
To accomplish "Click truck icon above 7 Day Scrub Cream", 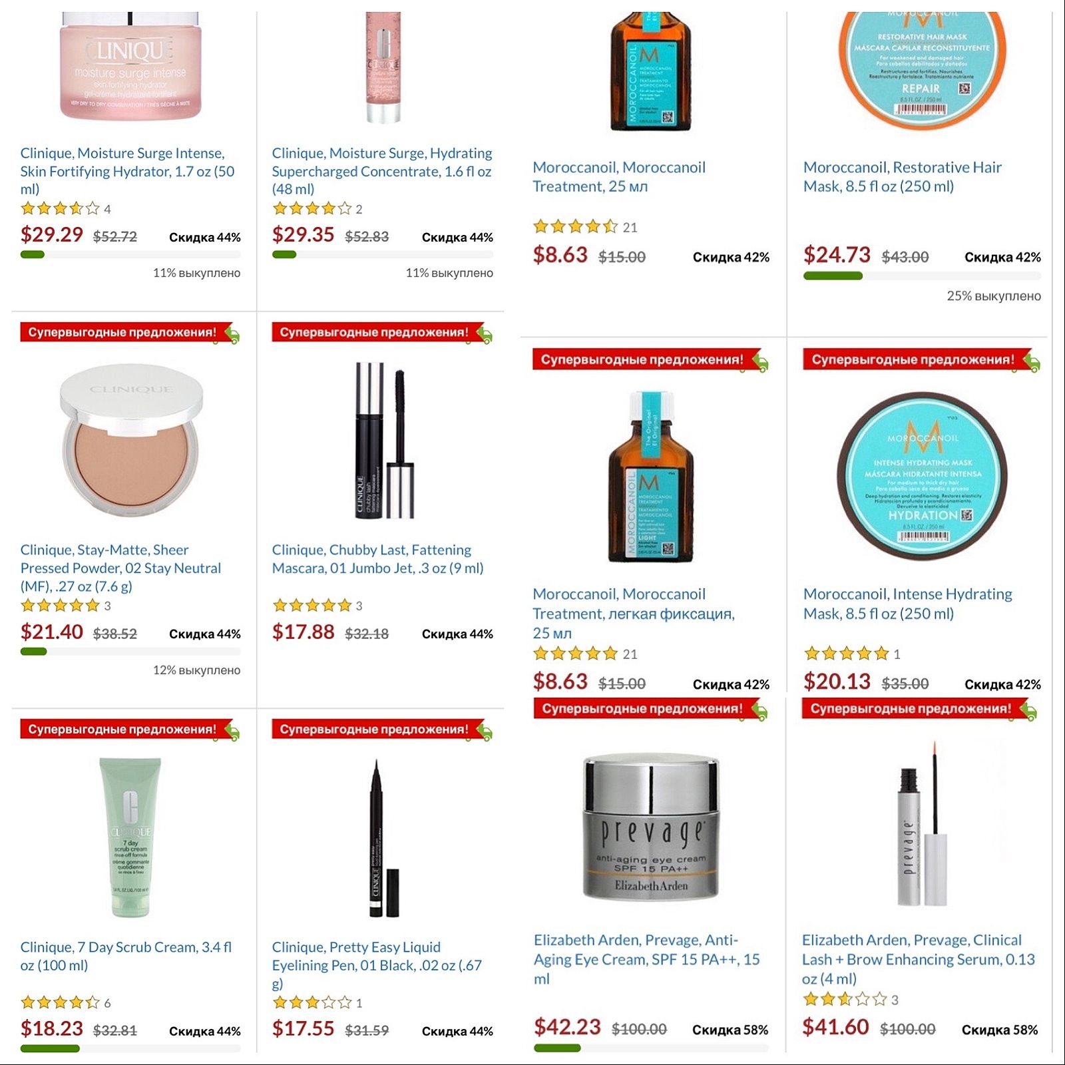I will pos(232,732).
